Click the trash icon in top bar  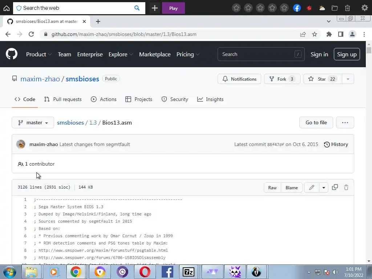pos(347,8)
